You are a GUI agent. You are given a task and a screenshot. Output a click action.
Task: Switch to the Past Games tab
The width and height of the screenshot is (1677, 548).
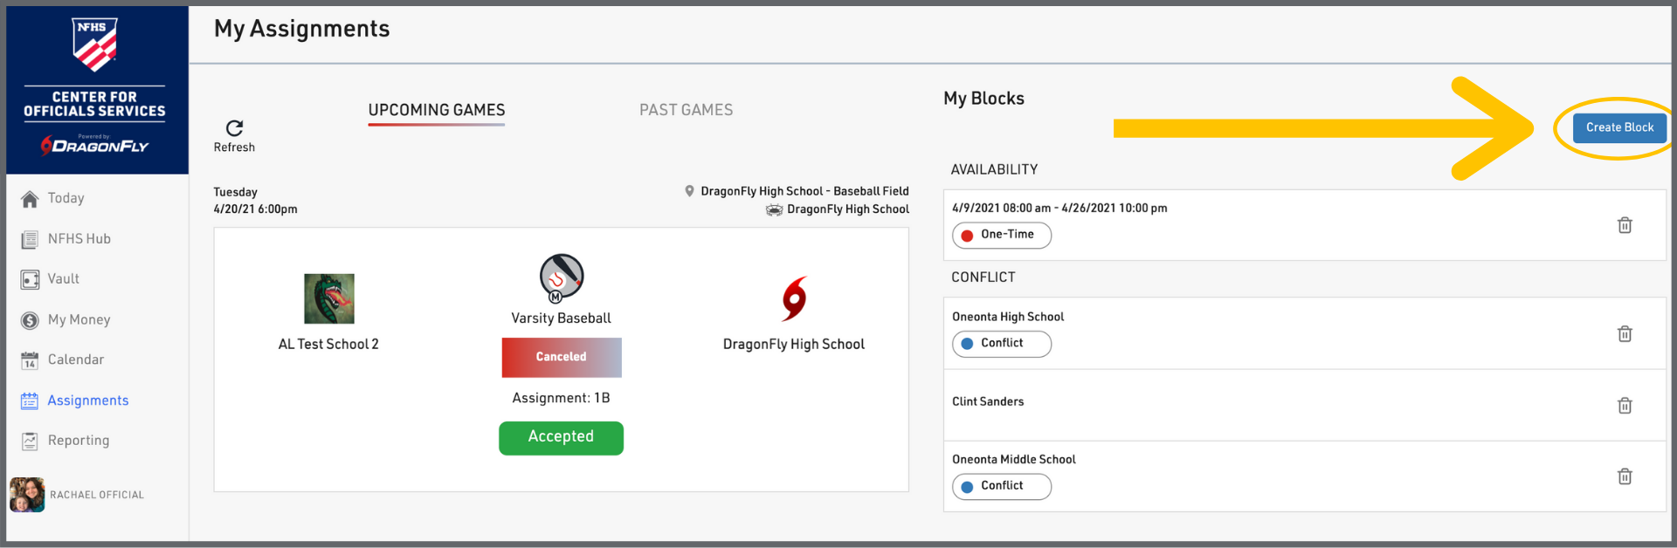[x=686, y=110]
